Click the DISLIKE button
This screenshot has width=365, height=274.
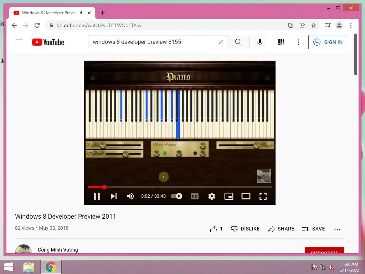245,229
